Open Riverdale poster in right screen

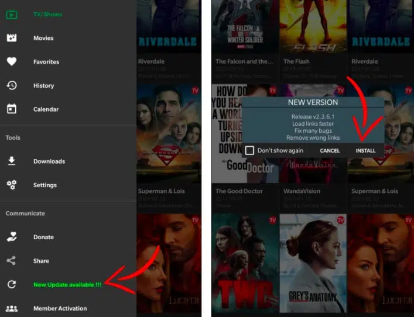coord(381,26)
